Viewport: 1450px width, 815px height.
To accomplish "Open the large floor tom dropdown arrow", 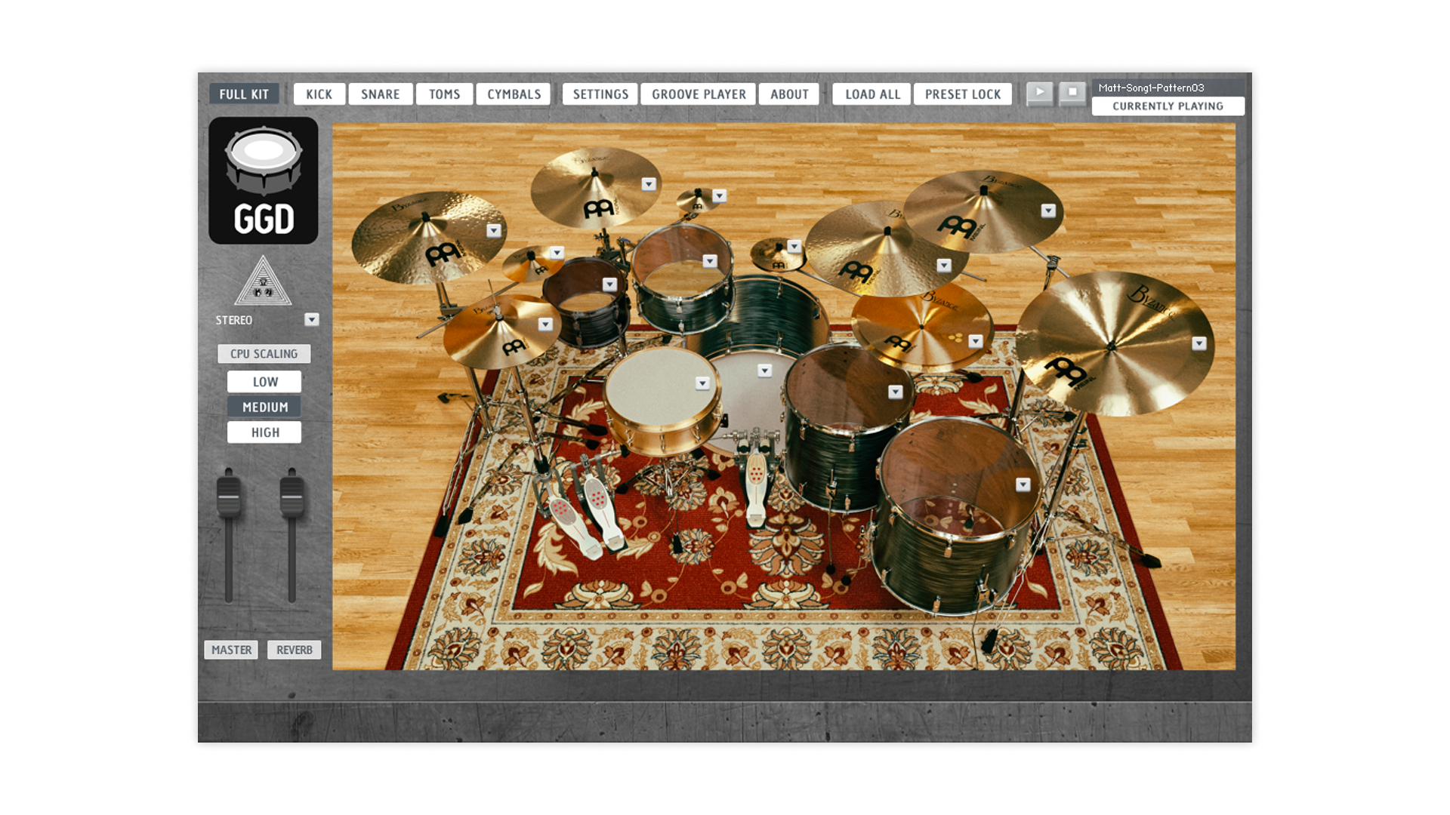I will pyautogui.click(x=1023, y=484).
